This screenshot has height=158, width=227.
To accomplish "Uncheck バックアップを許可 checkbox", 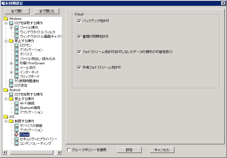I will pos(80,21).
